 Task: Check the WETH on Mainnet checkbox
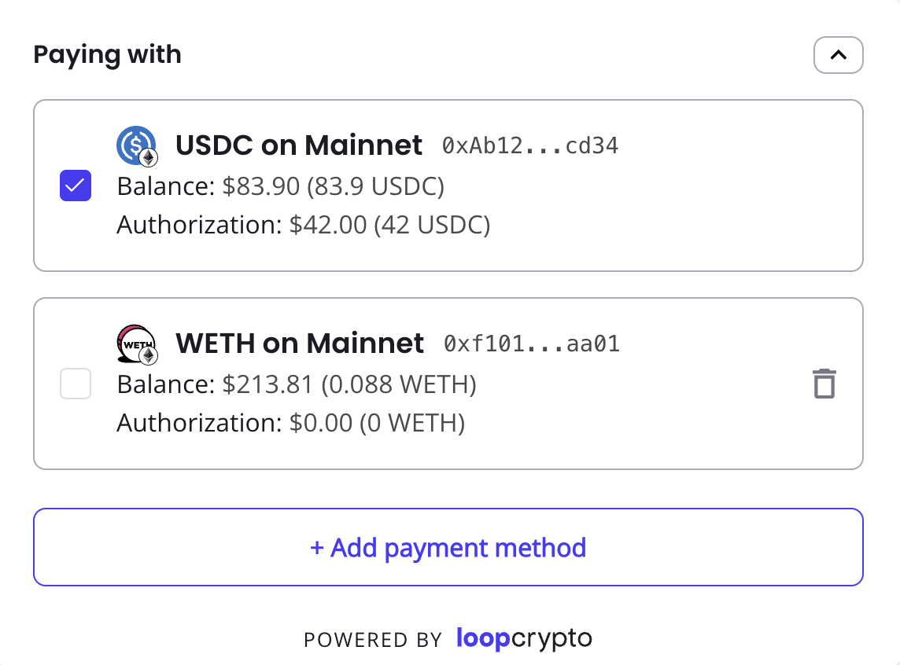point(76,384)
